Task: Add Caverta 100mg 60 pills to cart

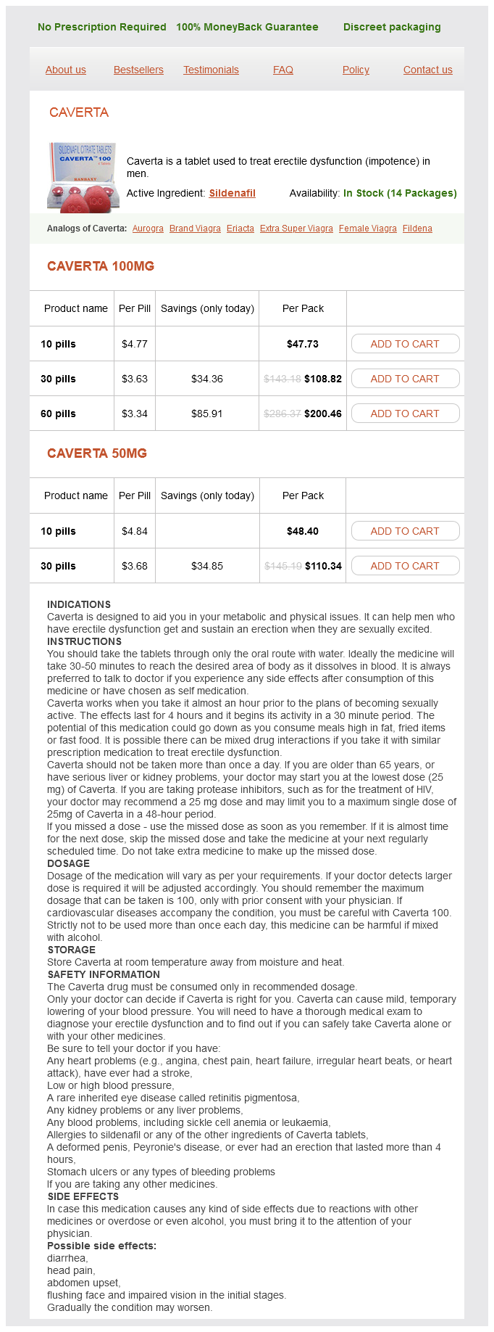Action: [x=405, y=414]
